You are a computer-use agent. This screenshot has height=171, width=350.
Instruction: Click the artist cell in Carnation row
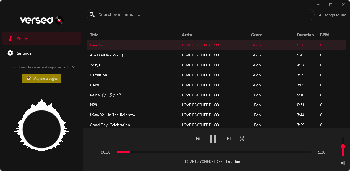(x=200, y=75)
